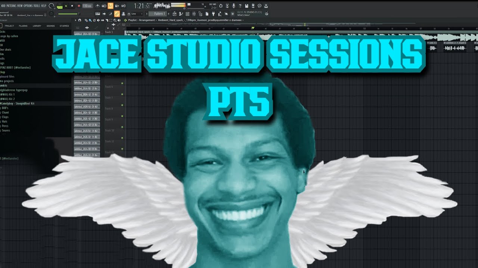Image resolution: width=478 pixels, height=268 pixels.
Task: Open the OPTIONS menu
Action: click(28, 6)
